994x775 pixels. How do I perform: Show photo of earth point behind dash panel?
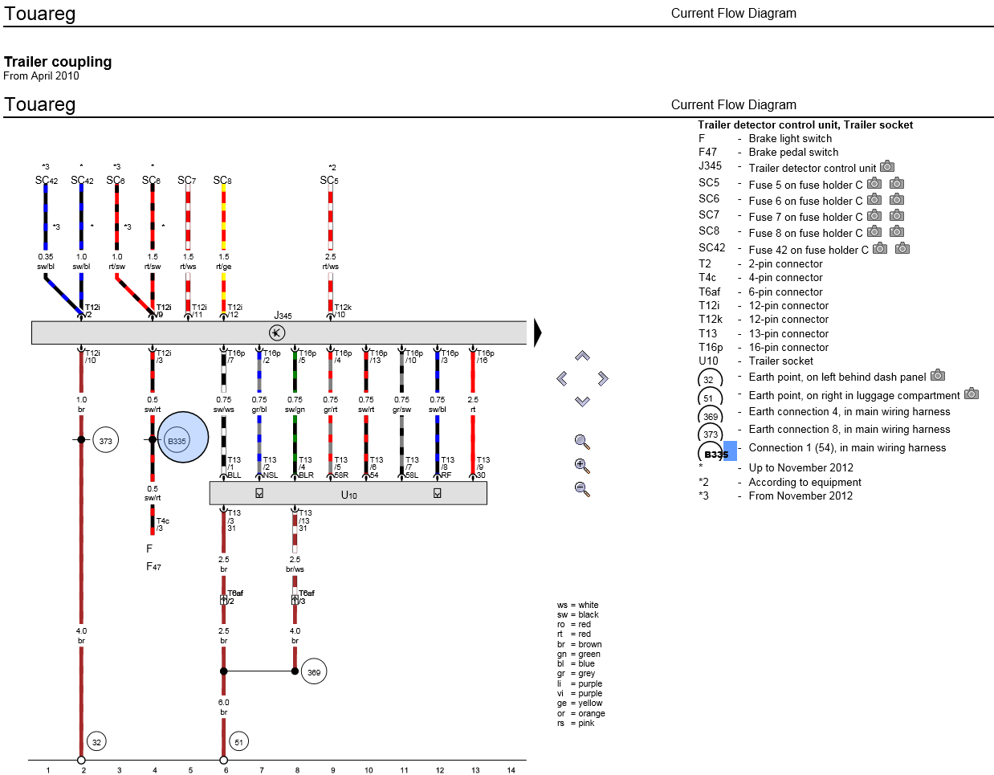point(937,376)
